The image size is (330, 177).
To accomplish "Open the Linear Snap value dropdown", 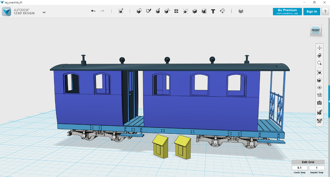I will pos(299,168).
